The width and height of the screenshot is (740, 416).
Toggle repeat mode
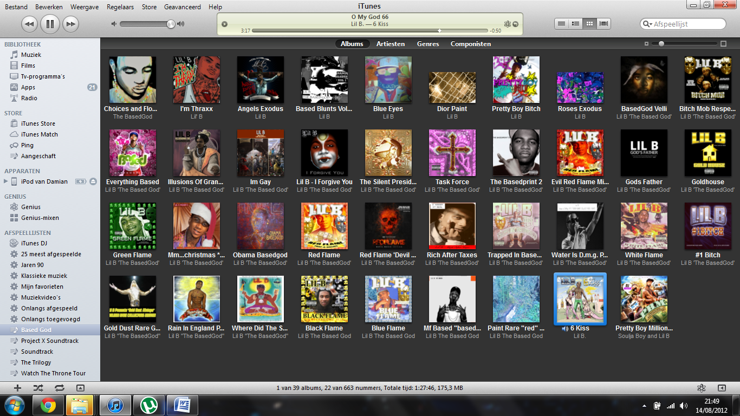click(59, 388)
